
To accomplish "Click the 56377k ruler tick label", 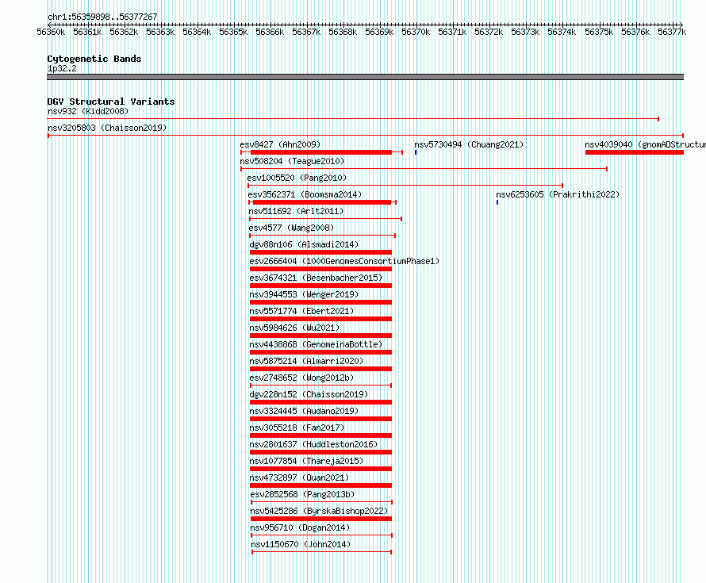I will (x=672, y=32).
